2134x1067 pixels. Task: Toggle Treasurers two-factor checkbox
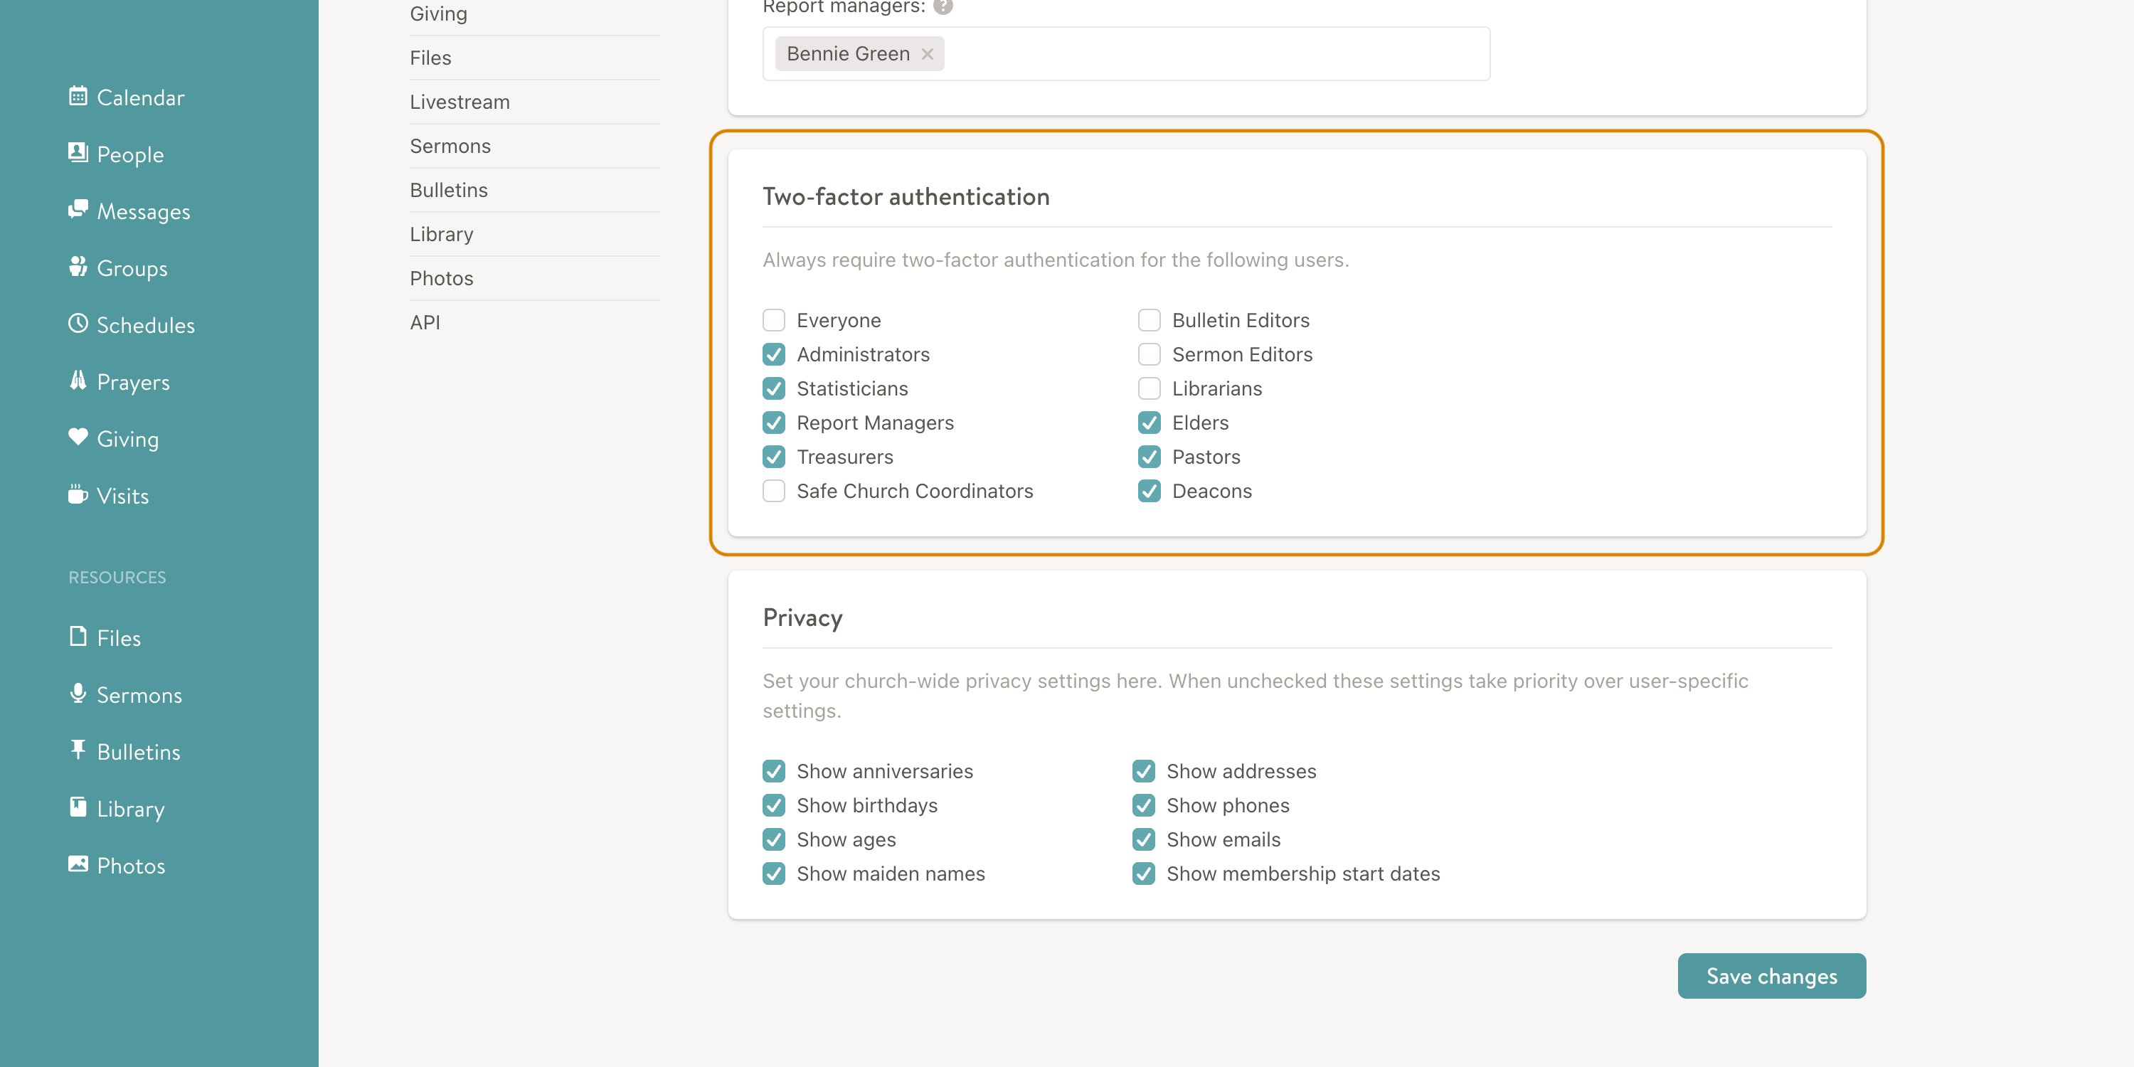774,457
